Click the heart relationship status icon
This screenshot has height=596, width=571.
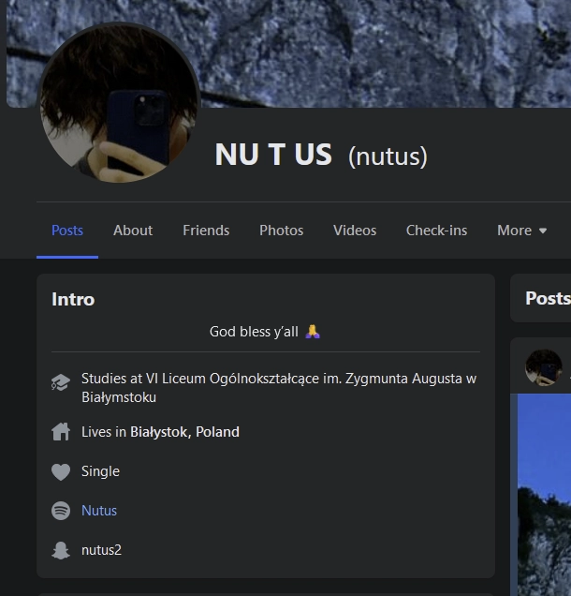point(61,472)
